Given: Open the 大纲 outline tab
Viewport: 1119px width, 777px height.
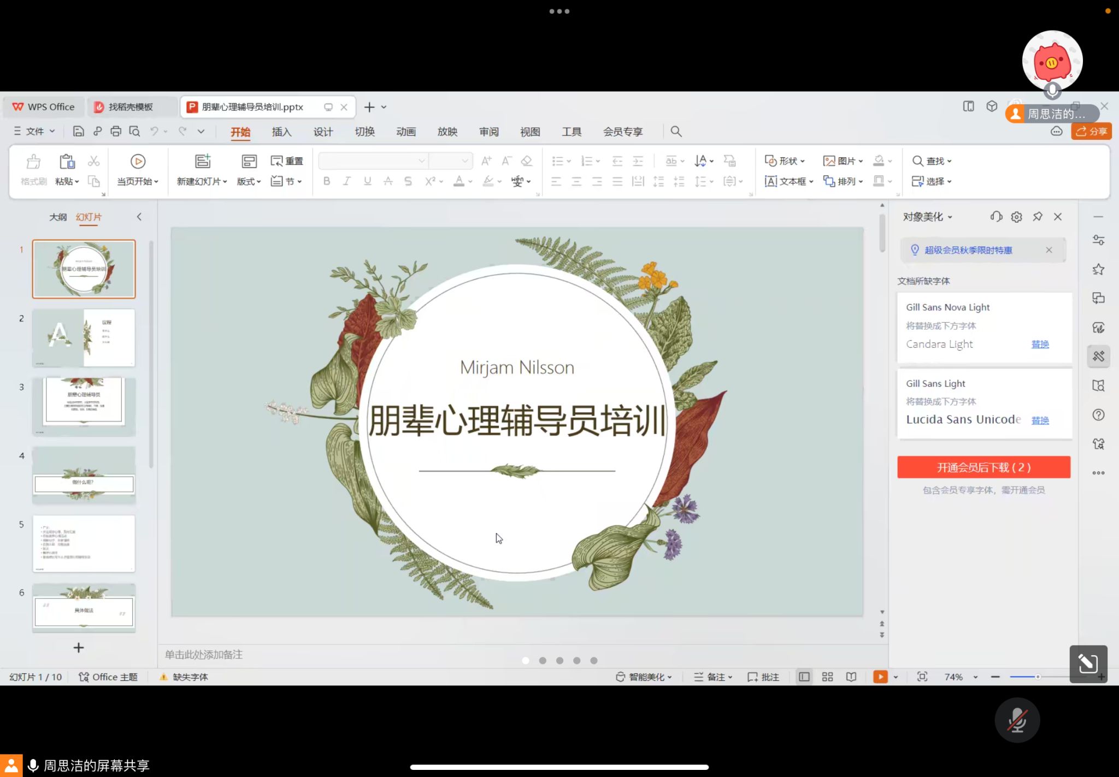Looking at the screenshot, I should [58, 217].
